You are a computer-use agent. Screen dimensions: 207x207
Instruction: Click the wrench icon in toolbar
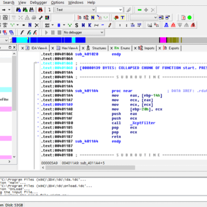(40, 18)
